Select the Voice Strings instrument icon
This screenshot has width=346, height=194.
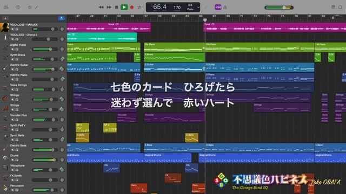pyautogui.click(x=5, y=87)
